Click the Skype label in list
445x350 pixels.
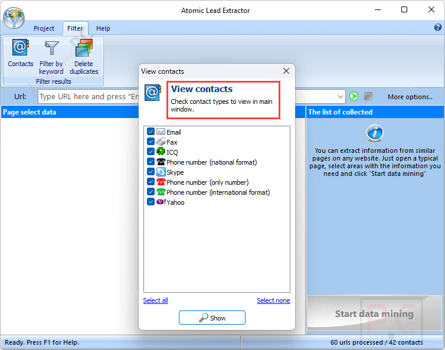175,172
